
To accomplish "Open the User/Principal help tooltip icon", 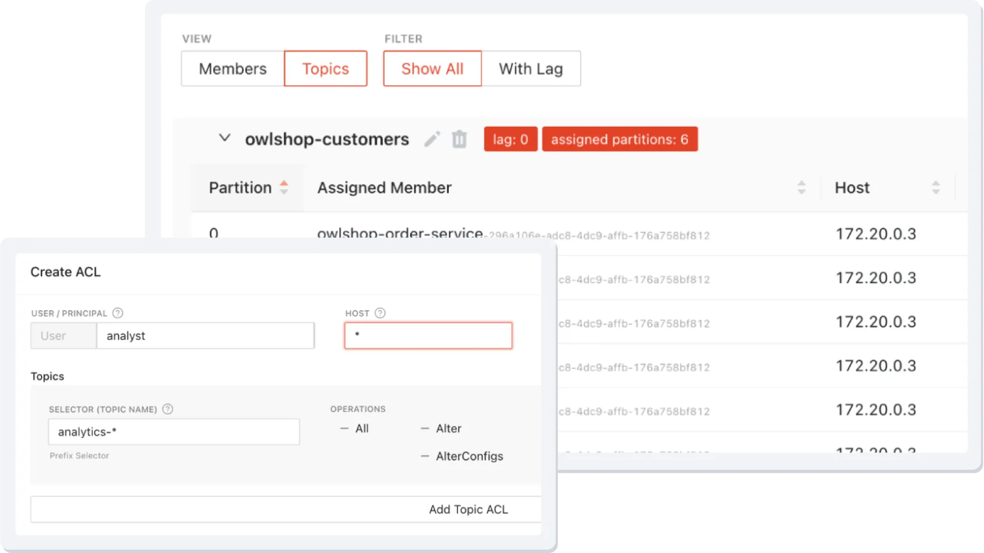I will point(117,313).
